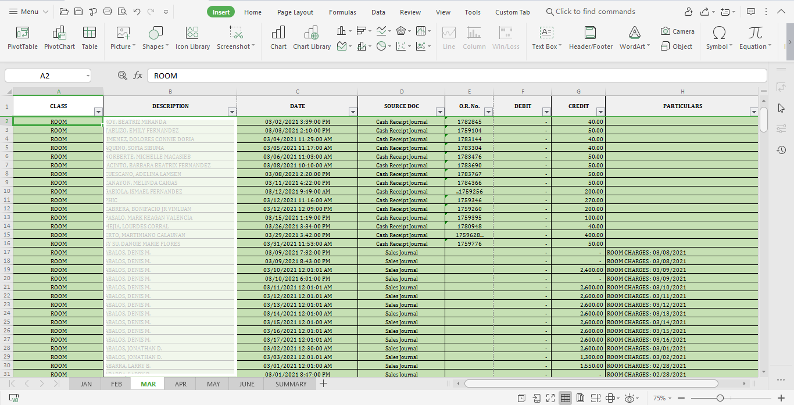Insert a Table from the ribbon
This screenshot has height=405, width=794.
pos(90,38)
